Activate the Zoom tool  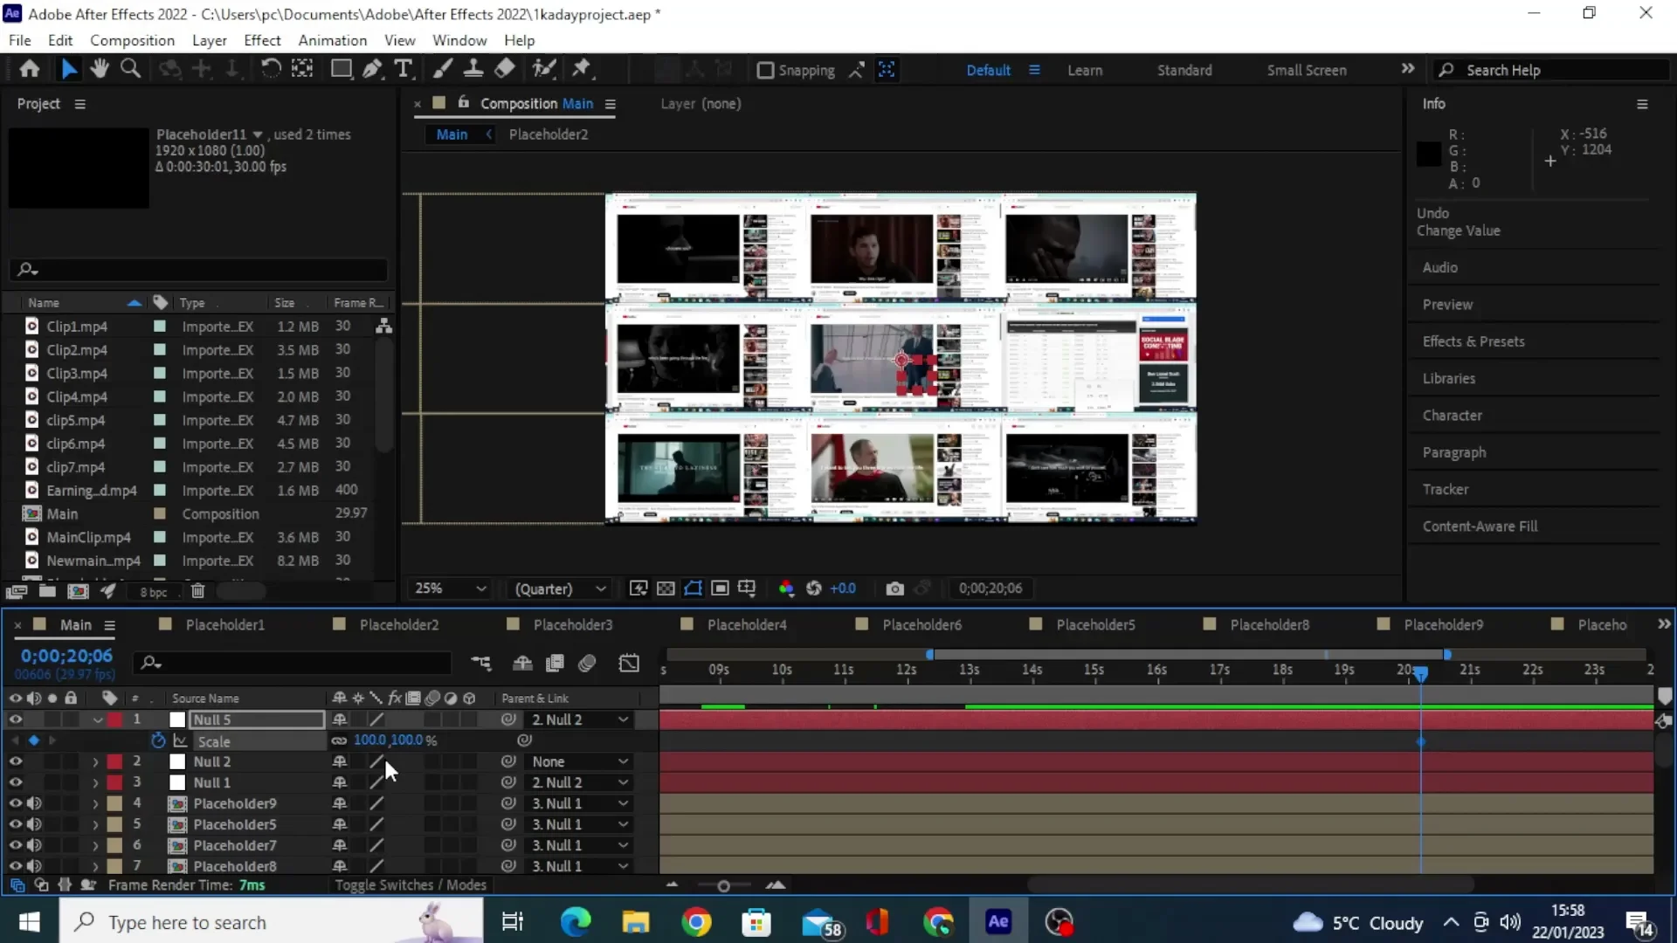coord(131,69)
